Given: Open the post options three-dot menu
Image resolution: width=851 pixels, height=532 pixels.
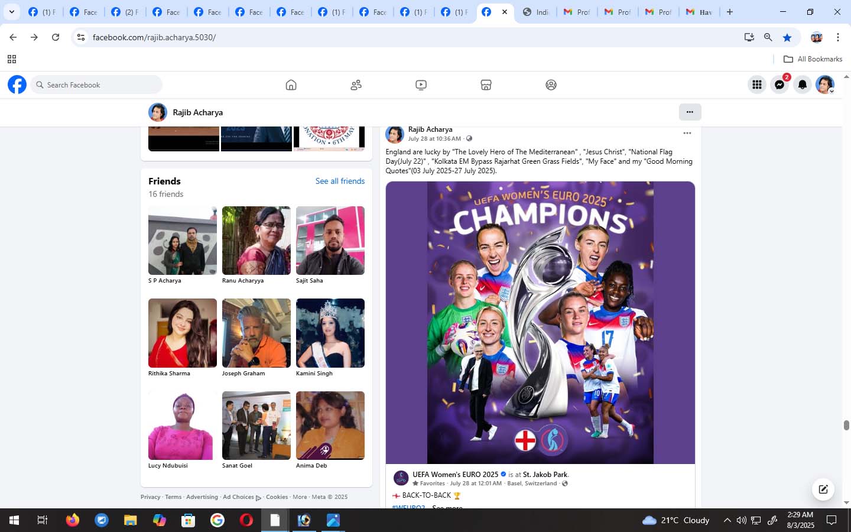Looking at the screenshot, I should pyautogui.click(x=687, y=133).
